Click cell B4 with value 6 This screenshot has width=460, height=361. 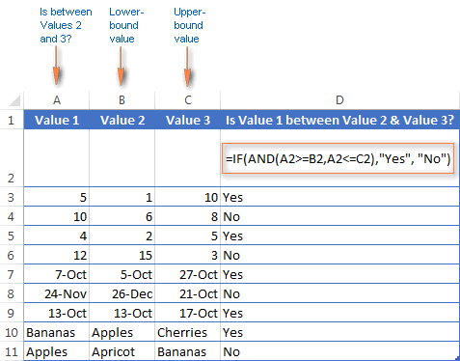pyautogui.click(x=122, y=216)
